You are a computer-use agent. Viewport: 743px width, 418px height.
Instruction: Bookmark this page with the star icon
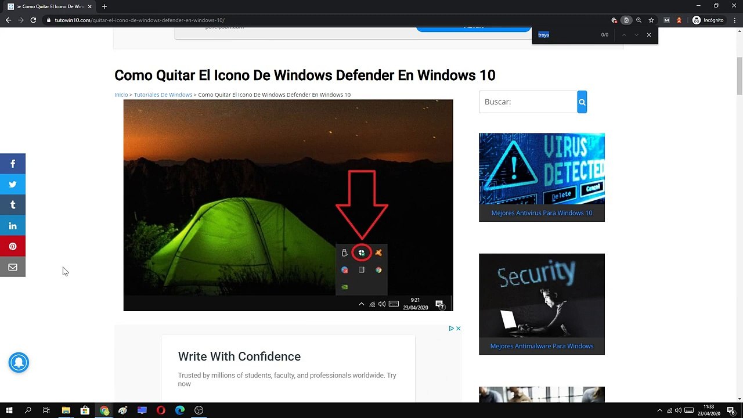[x=651, y=20]
